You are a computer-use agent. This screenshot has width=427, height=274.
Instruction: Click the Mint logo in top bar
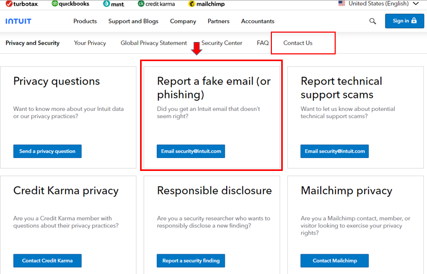(114, 4)
